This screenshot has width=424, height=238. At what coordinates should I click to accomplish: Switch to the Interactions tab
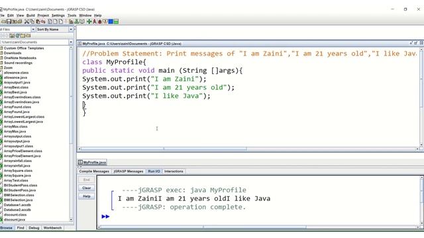pyautogui.click(x=174, y=171)
